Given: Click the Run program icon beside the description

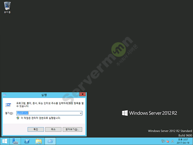Looking at the screenshot, I should coord(8,105).
